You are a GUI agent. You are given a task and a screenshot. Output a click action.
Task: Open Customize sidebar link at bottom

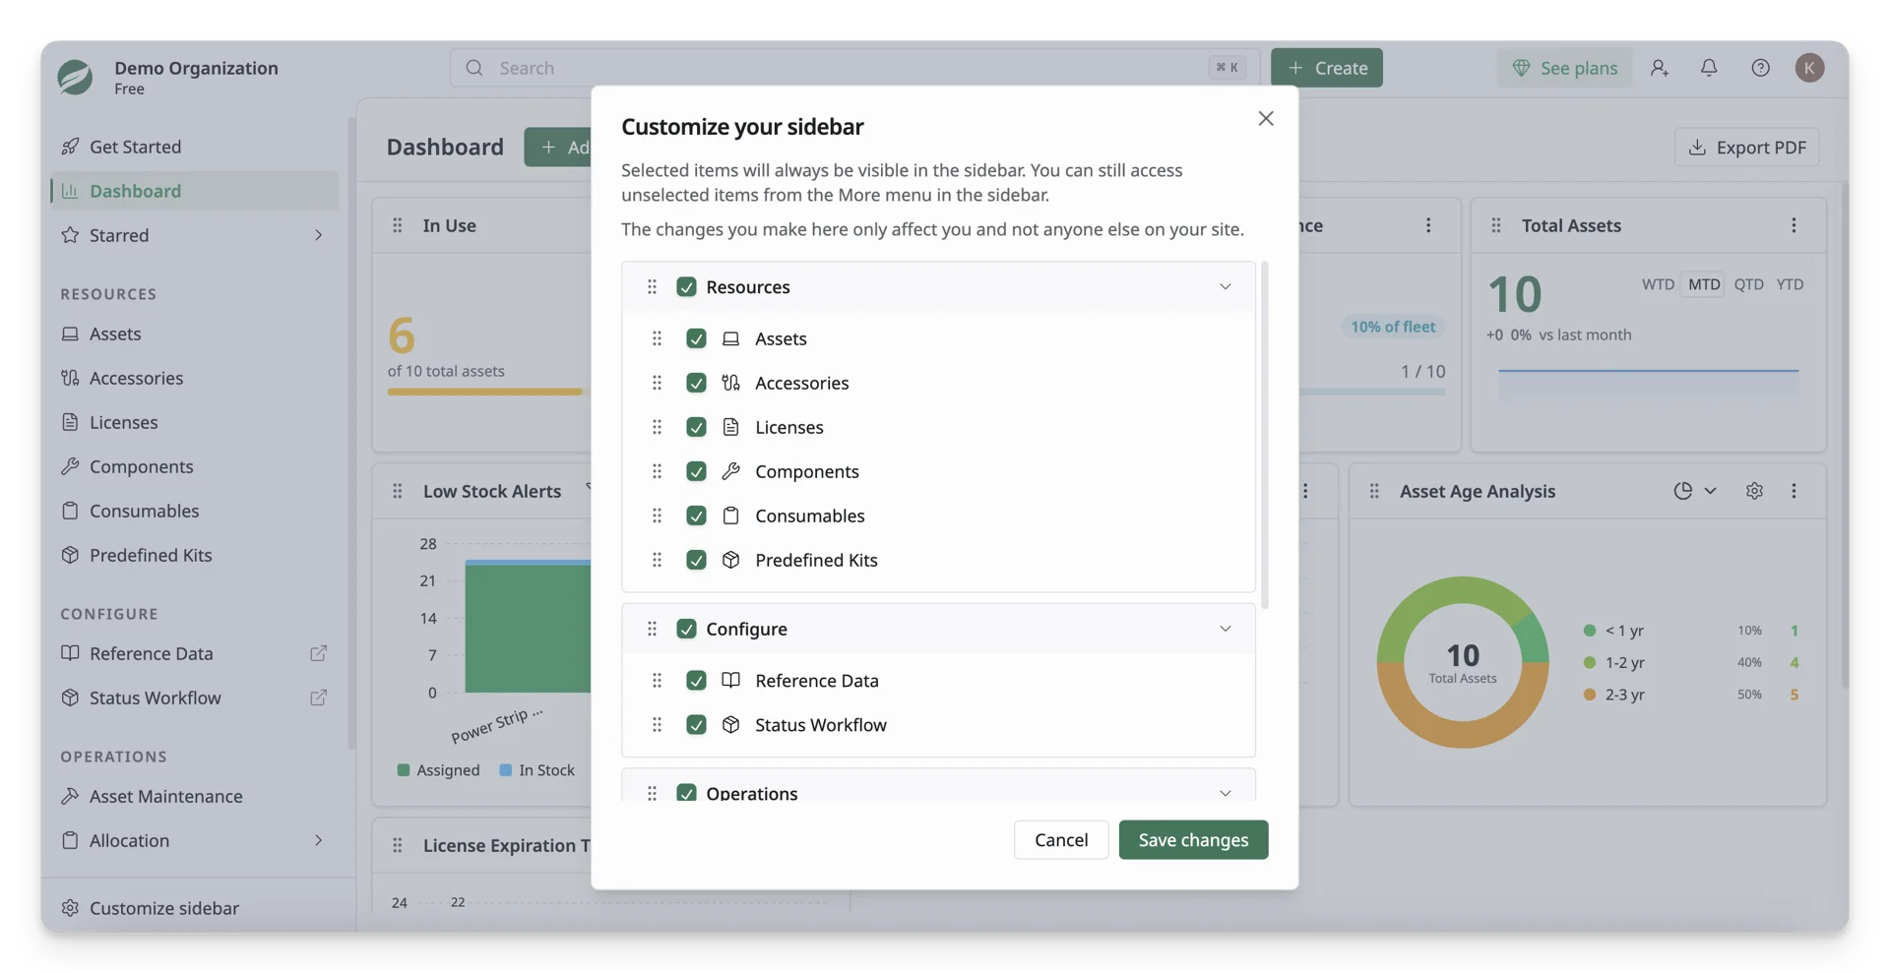click(x=151, y=908)
